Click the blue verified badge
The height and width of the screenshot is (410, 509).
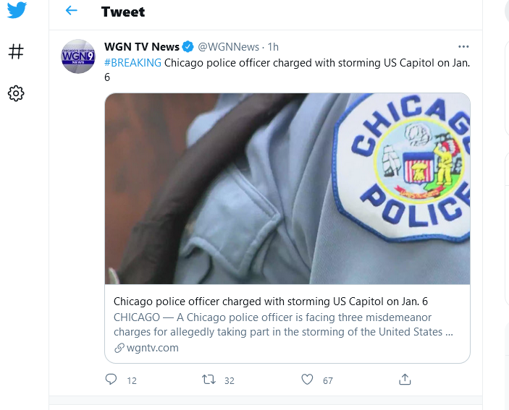pos(188,47)
